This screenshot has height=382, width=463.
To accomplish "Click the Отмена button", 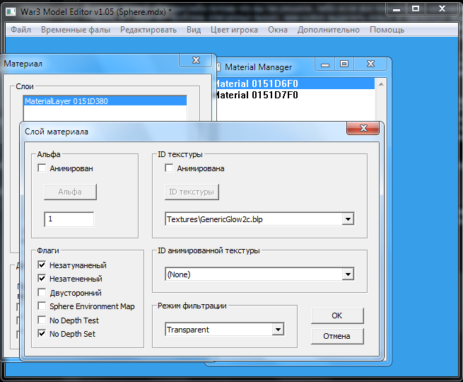I will coord(337,336).
